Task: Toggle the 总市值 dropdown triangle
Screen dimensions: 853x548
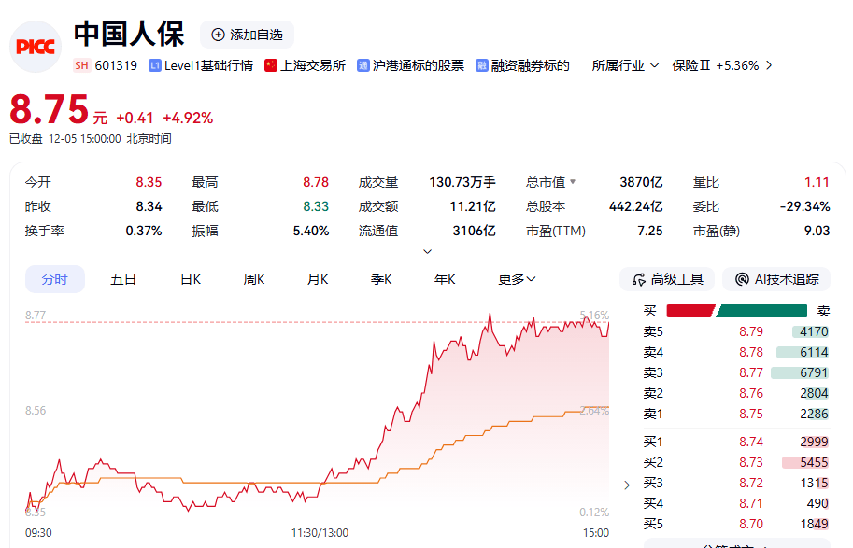Action: point(573,182)
